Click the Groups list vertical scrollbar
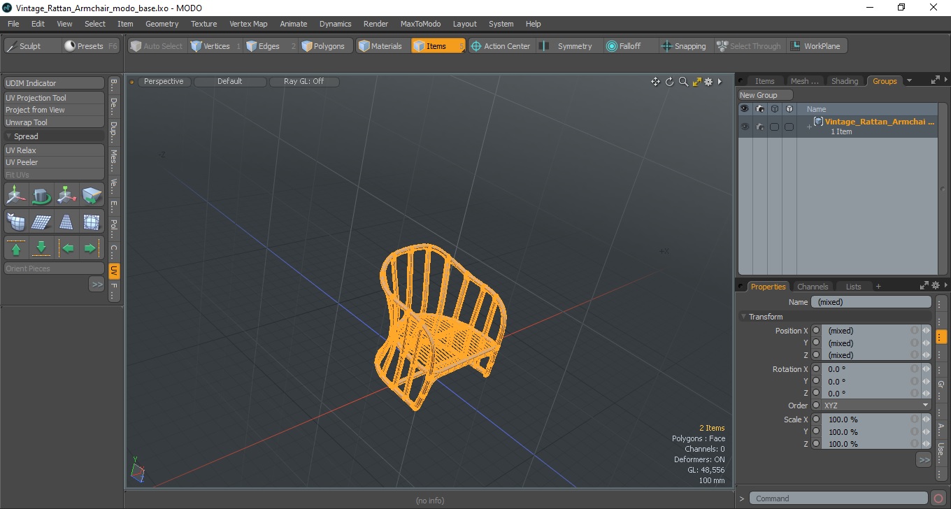Screen dimensions: 951x509 tap(943, 189)
